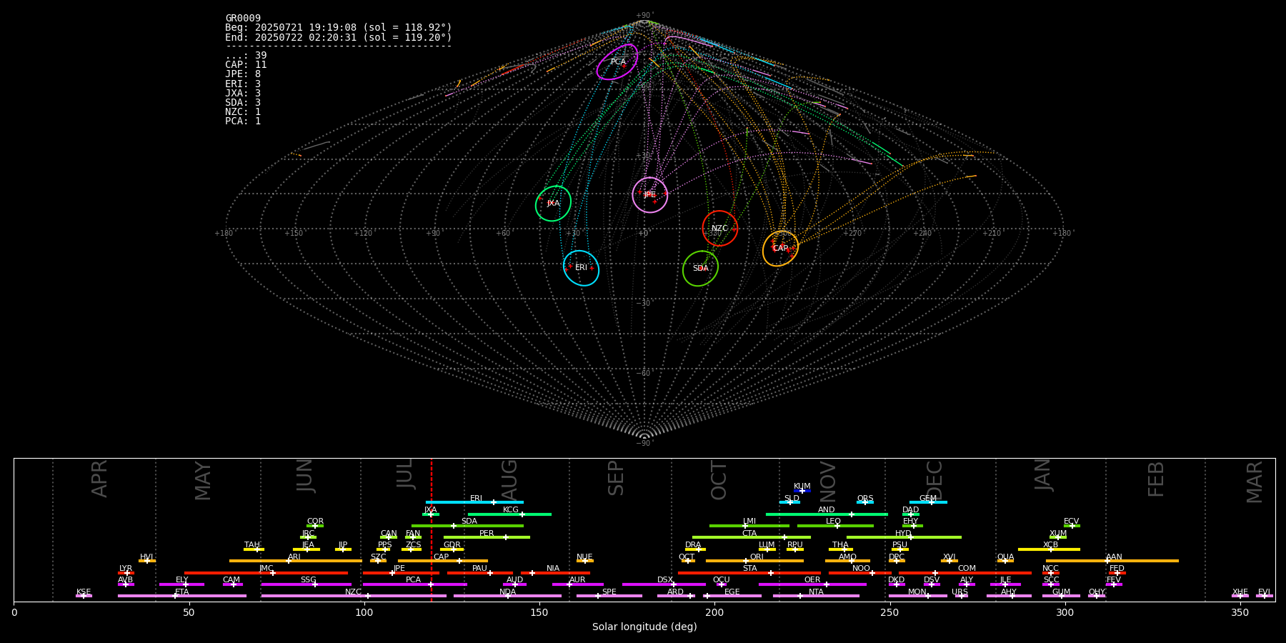Click the AUG month label in timeline
This screenshot has height=643, width=1286.
[509, 480]
